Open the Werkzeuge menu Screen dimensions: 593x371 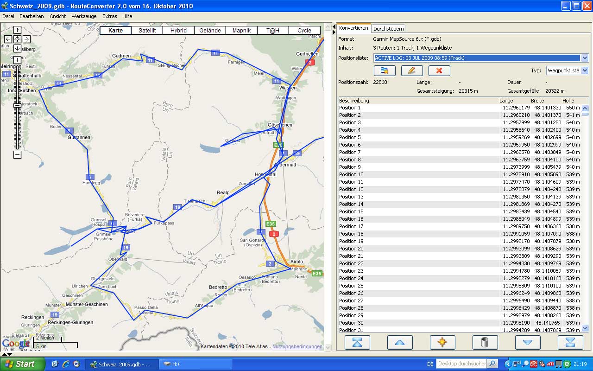click(x=84, y=16)
